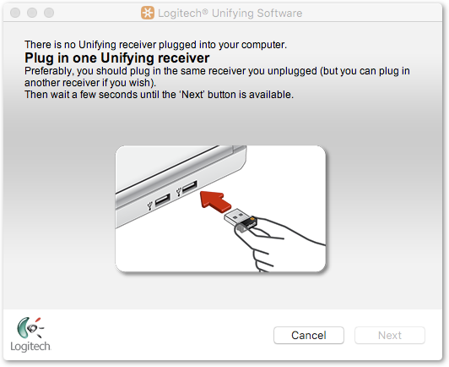Click the Logitech logo at bottom left
This screenshot has height=367, width=449.
[x=30, y=334]
